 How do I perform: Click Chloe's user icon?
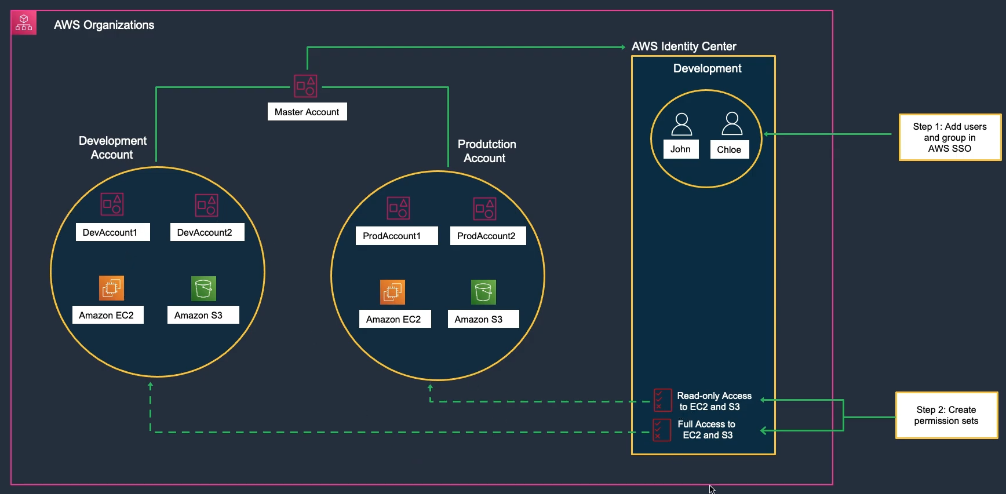click(x=732, y=124)
